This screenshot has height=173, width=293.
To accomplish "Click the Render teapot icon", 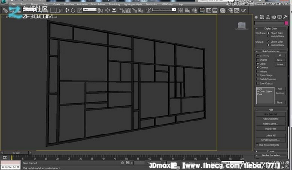I will point(243,10).
